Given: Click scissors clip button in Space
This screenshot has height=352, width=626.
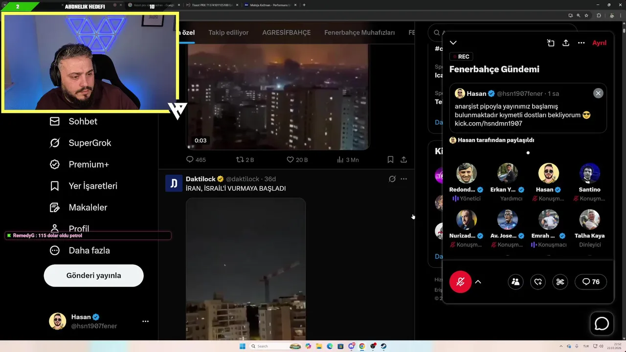Looking at the screenshot, I should pyautogui.click(x=560, y=282).
